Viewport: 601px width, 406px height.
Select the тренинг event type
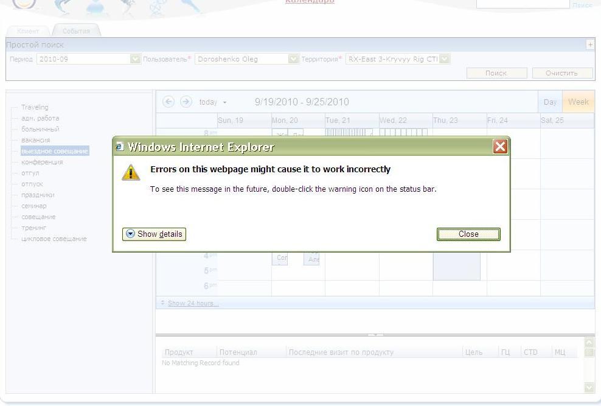pos(33,228)
